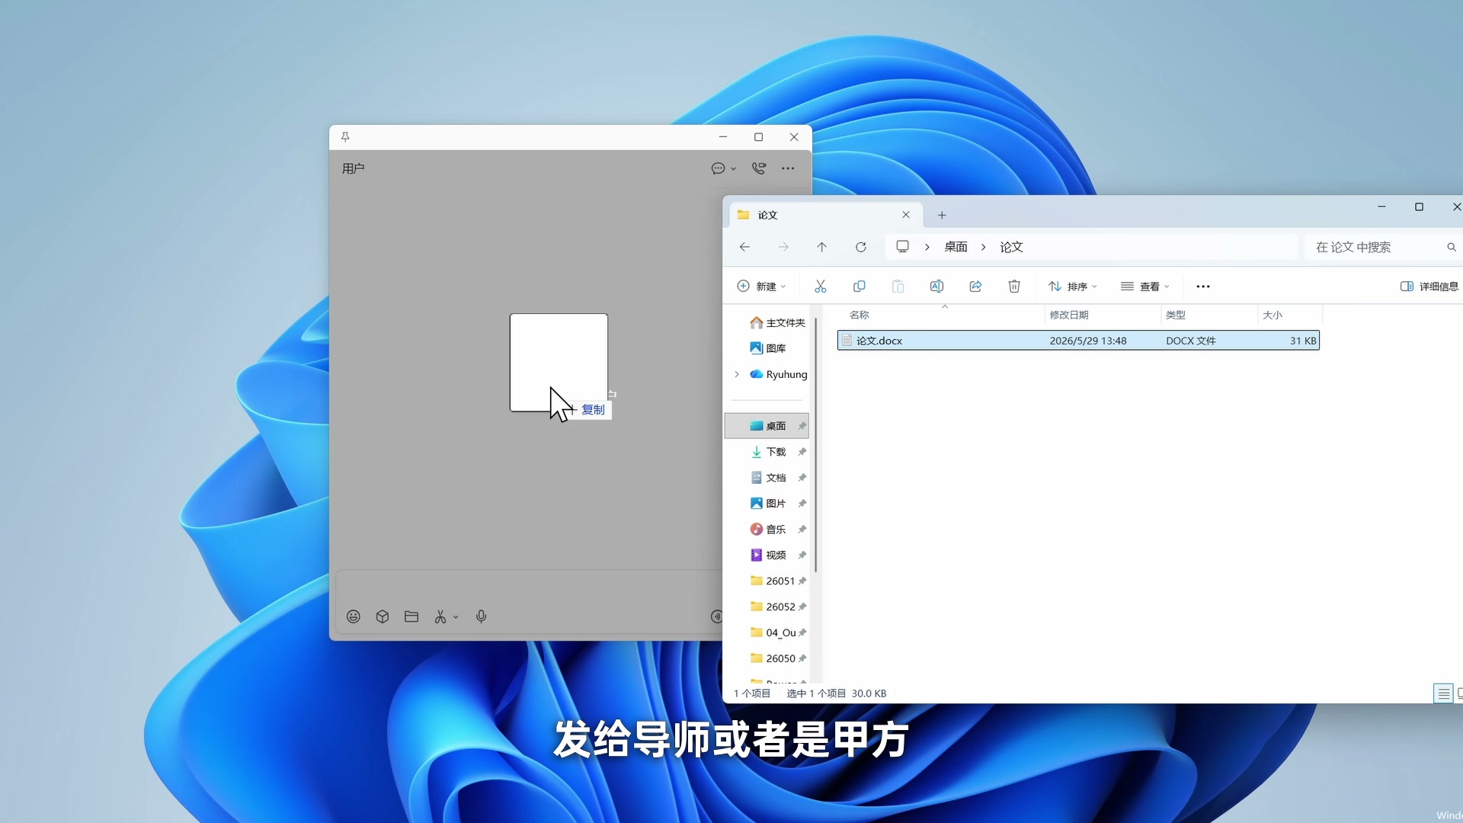
Task: Click the screenshot scissors icon in chat
Action: coord(440,616)
